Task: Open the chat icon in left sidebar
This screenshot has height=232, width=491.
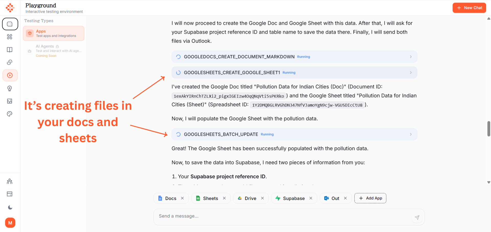Action: coord(10,24)
